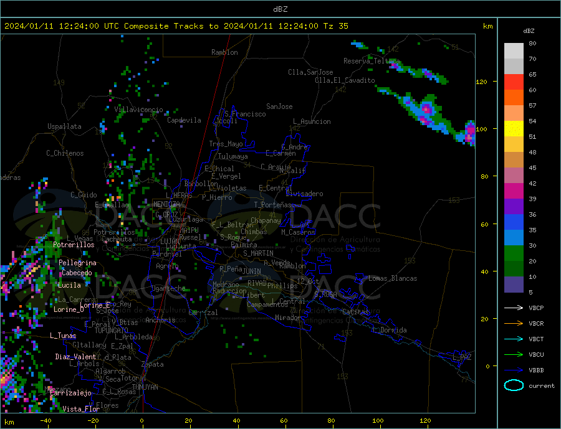This screenshot has height=429, width=561.
Task: Click the Ugarteche place label
Action: click(x=168, y=288)
